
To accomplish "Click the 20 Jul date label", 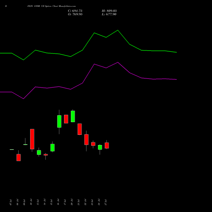I will click(x=72, y=202).
